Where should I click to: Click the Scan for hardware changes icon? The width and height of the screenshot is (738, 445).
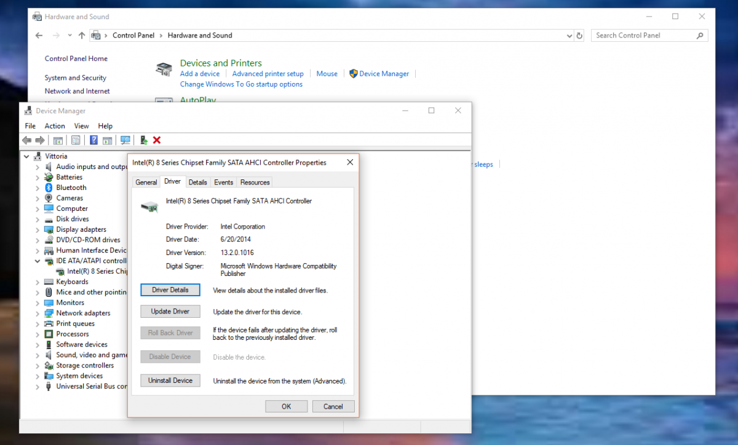[125, 140]
